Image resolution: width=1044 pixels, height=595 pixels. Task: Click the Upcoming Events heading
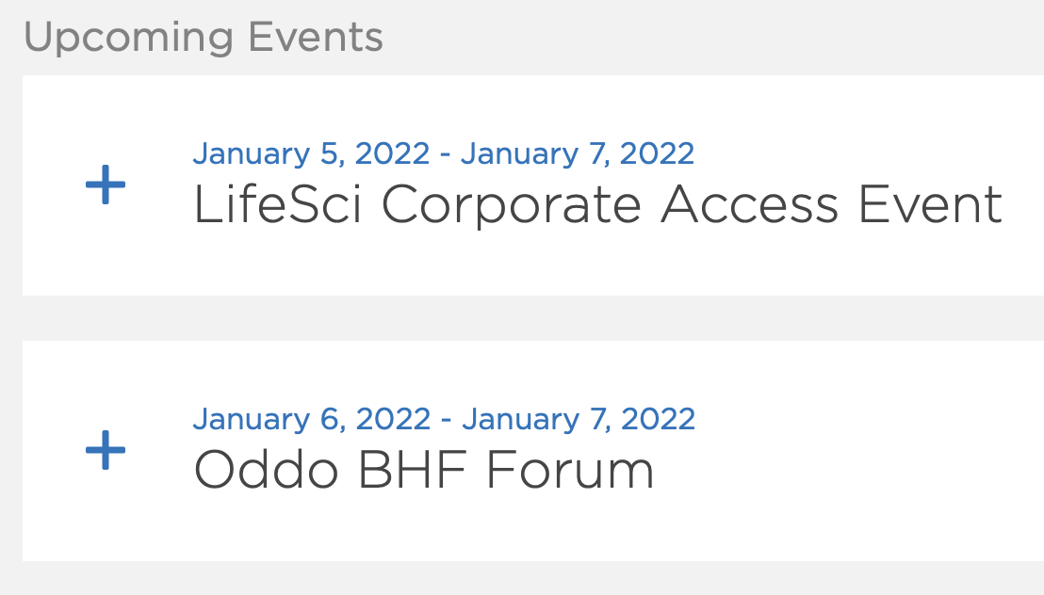(204, 38)
